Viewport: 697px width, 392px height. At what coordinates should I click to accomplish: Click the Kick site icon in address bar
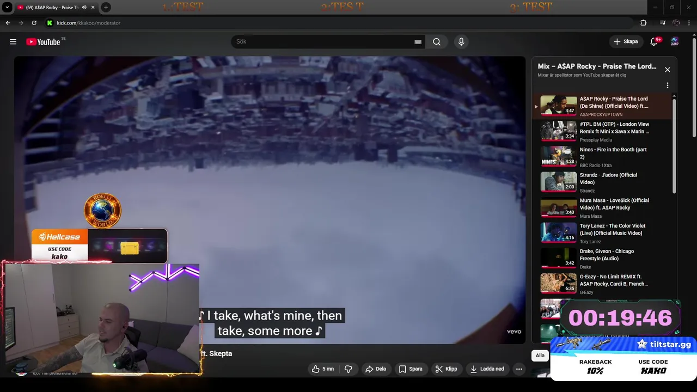50,23
